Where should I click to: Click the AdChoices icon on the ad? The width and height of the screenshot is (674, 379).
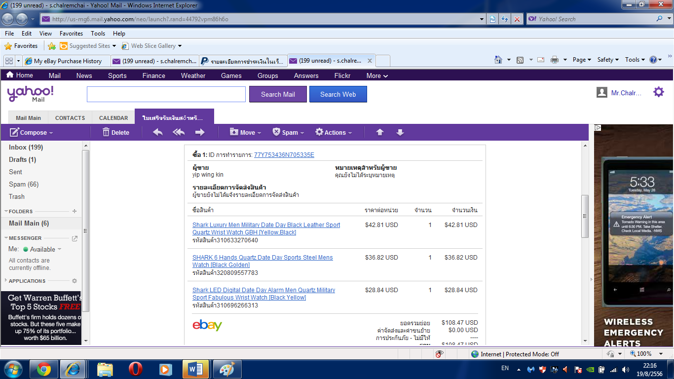(x=598, y=127)
